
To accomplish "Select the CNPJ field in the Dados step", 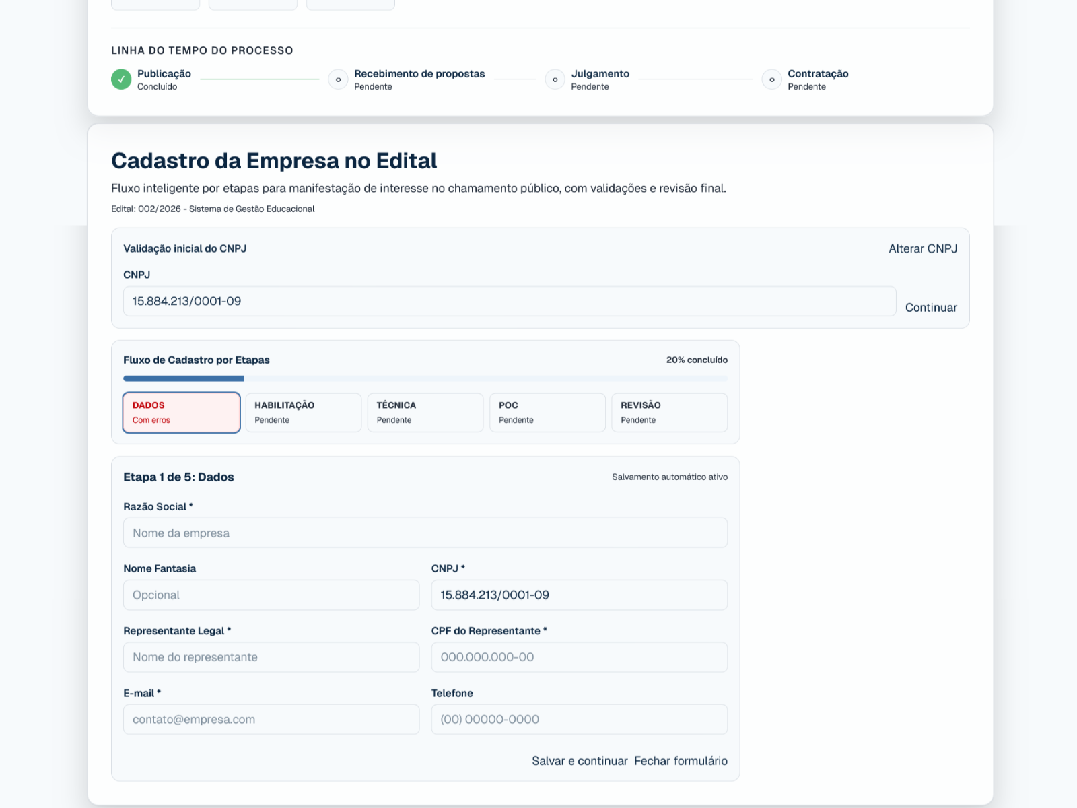I will tap(580, 595).
